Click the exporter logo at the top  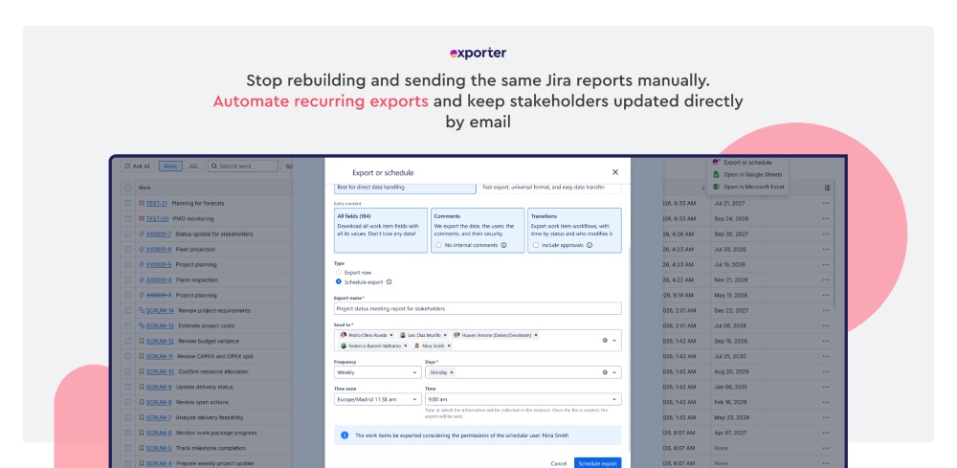point(478,53)
